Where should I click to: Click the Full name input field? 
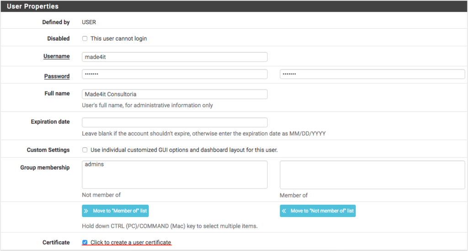click(175, 94)
